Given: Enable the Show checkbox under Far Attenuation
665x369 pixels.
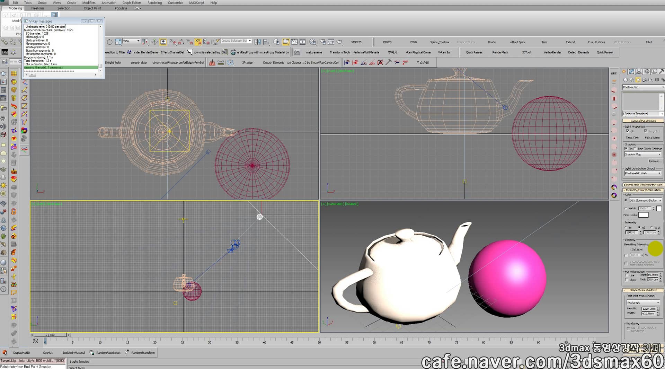Looking at the screenshot, I should tap(626, 280).
